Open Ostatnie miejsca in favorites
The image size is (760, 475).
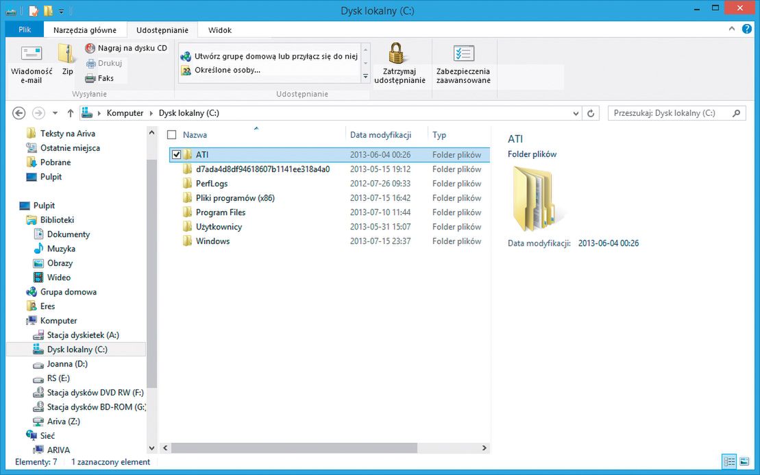(x=70, y=148)
